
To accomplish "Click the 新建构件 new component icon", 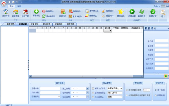I will pyautogui.click(x=63, y=12).
